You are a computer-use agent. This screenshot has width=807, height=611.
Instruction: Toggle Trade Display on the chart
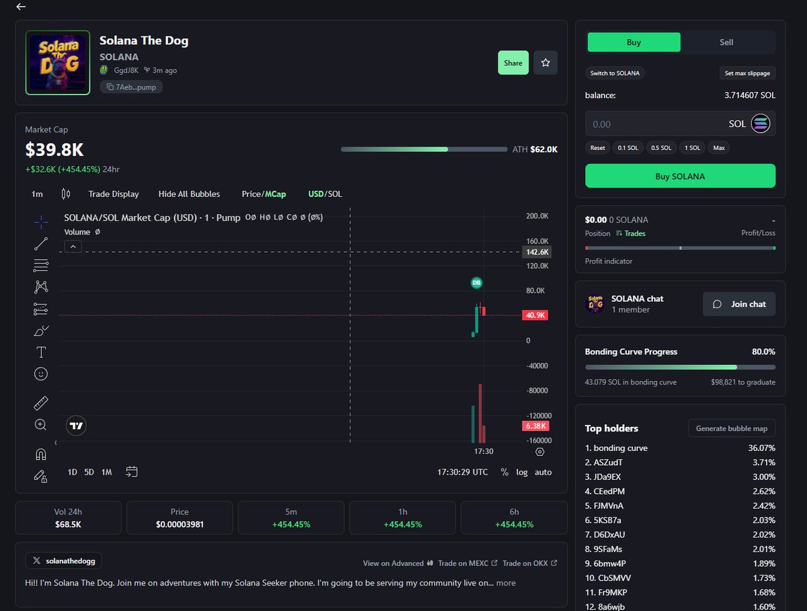tap(114, 194)
